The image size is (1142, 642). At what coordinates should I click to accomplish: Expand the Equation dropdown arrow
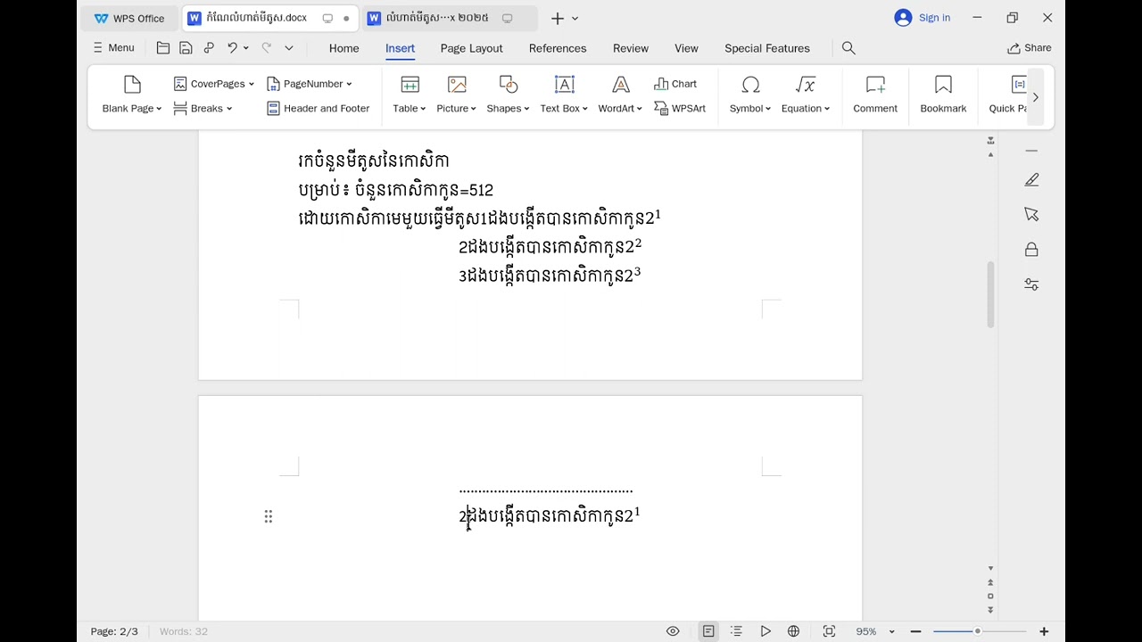(x=827, y=109)
